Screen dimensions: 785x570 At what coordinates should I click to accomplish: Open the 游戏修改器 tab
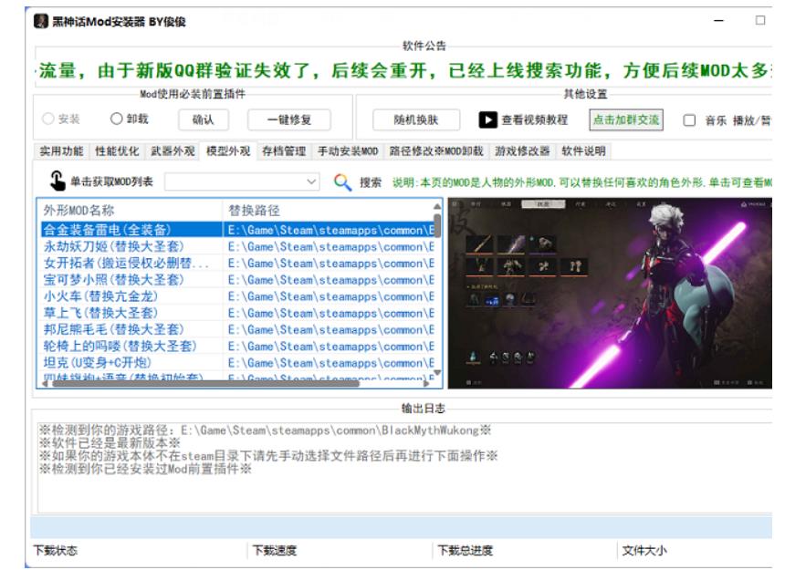pyautogui.click(x=522, y=151)
